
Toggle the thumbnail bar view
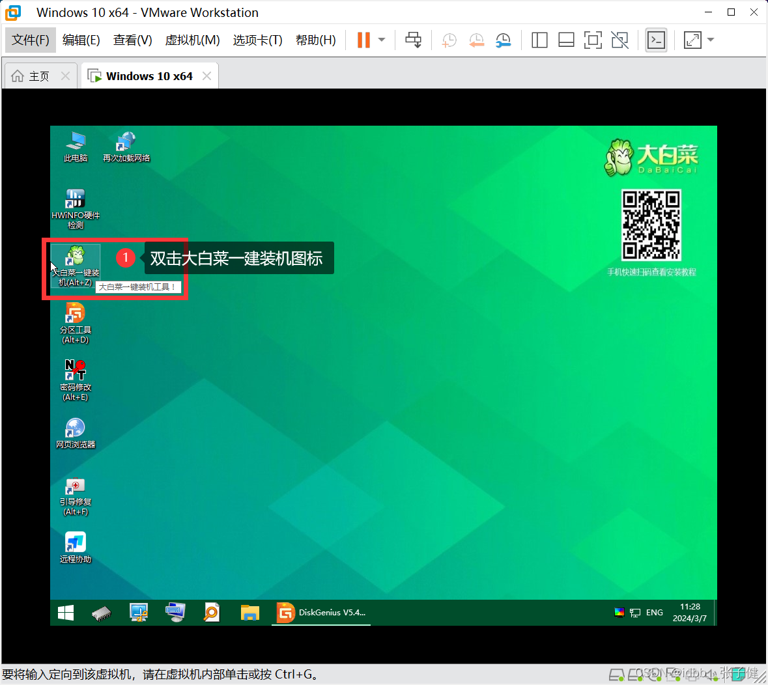click(566, 40)
